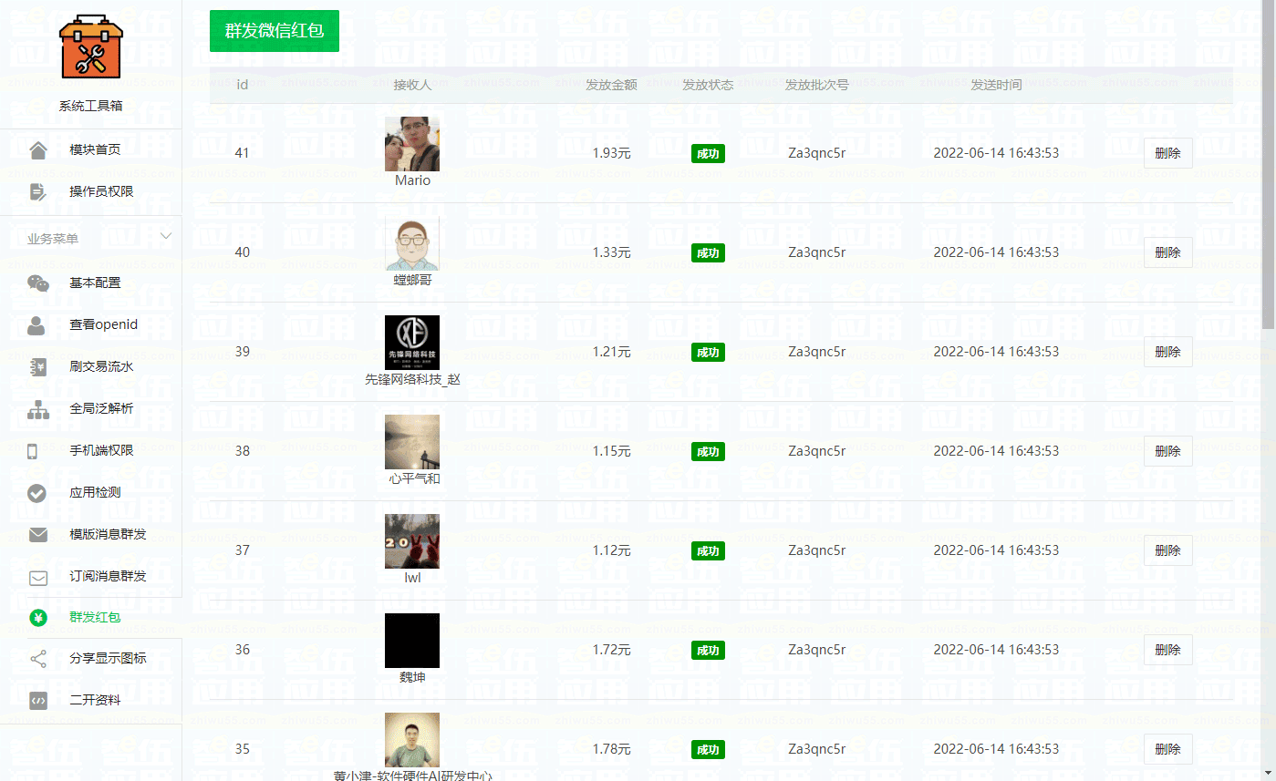Click the 先锋网络科技 avatar image
This screenshot has width=1276, height=781.
click(x=412, y=343)
